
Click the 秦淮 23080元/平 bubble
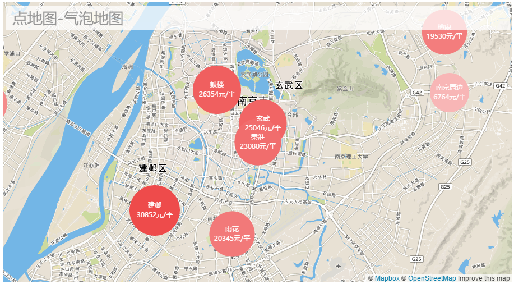pos(258,142)
